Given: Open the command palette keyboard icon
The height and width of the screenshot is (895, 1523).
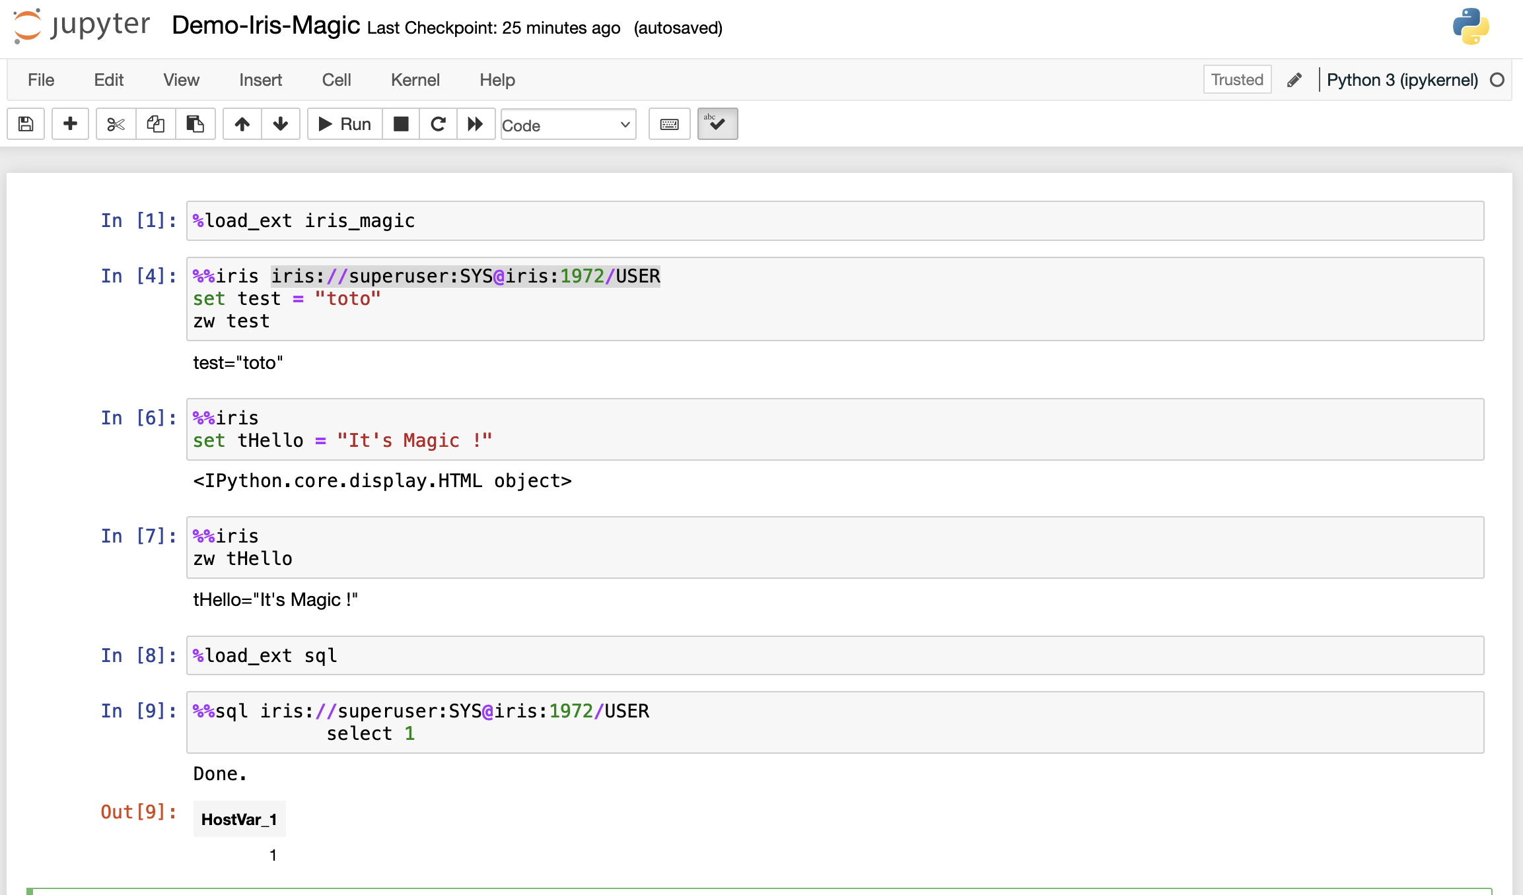Looking at the screenshot, I should [x=668, y=123].
